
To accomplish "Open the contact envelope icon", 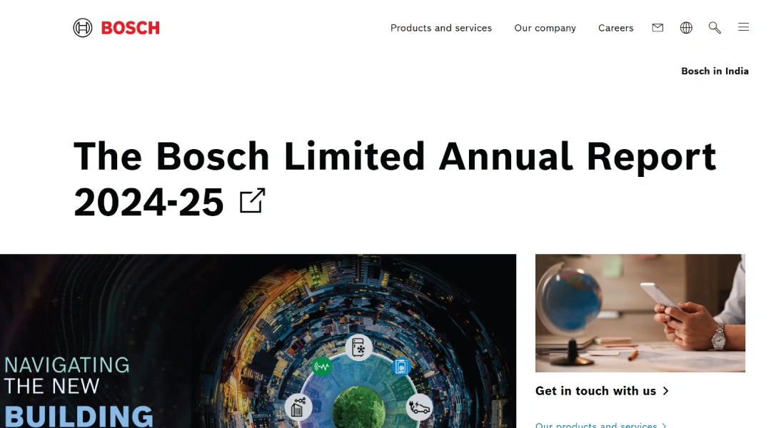I will point(657,28).
